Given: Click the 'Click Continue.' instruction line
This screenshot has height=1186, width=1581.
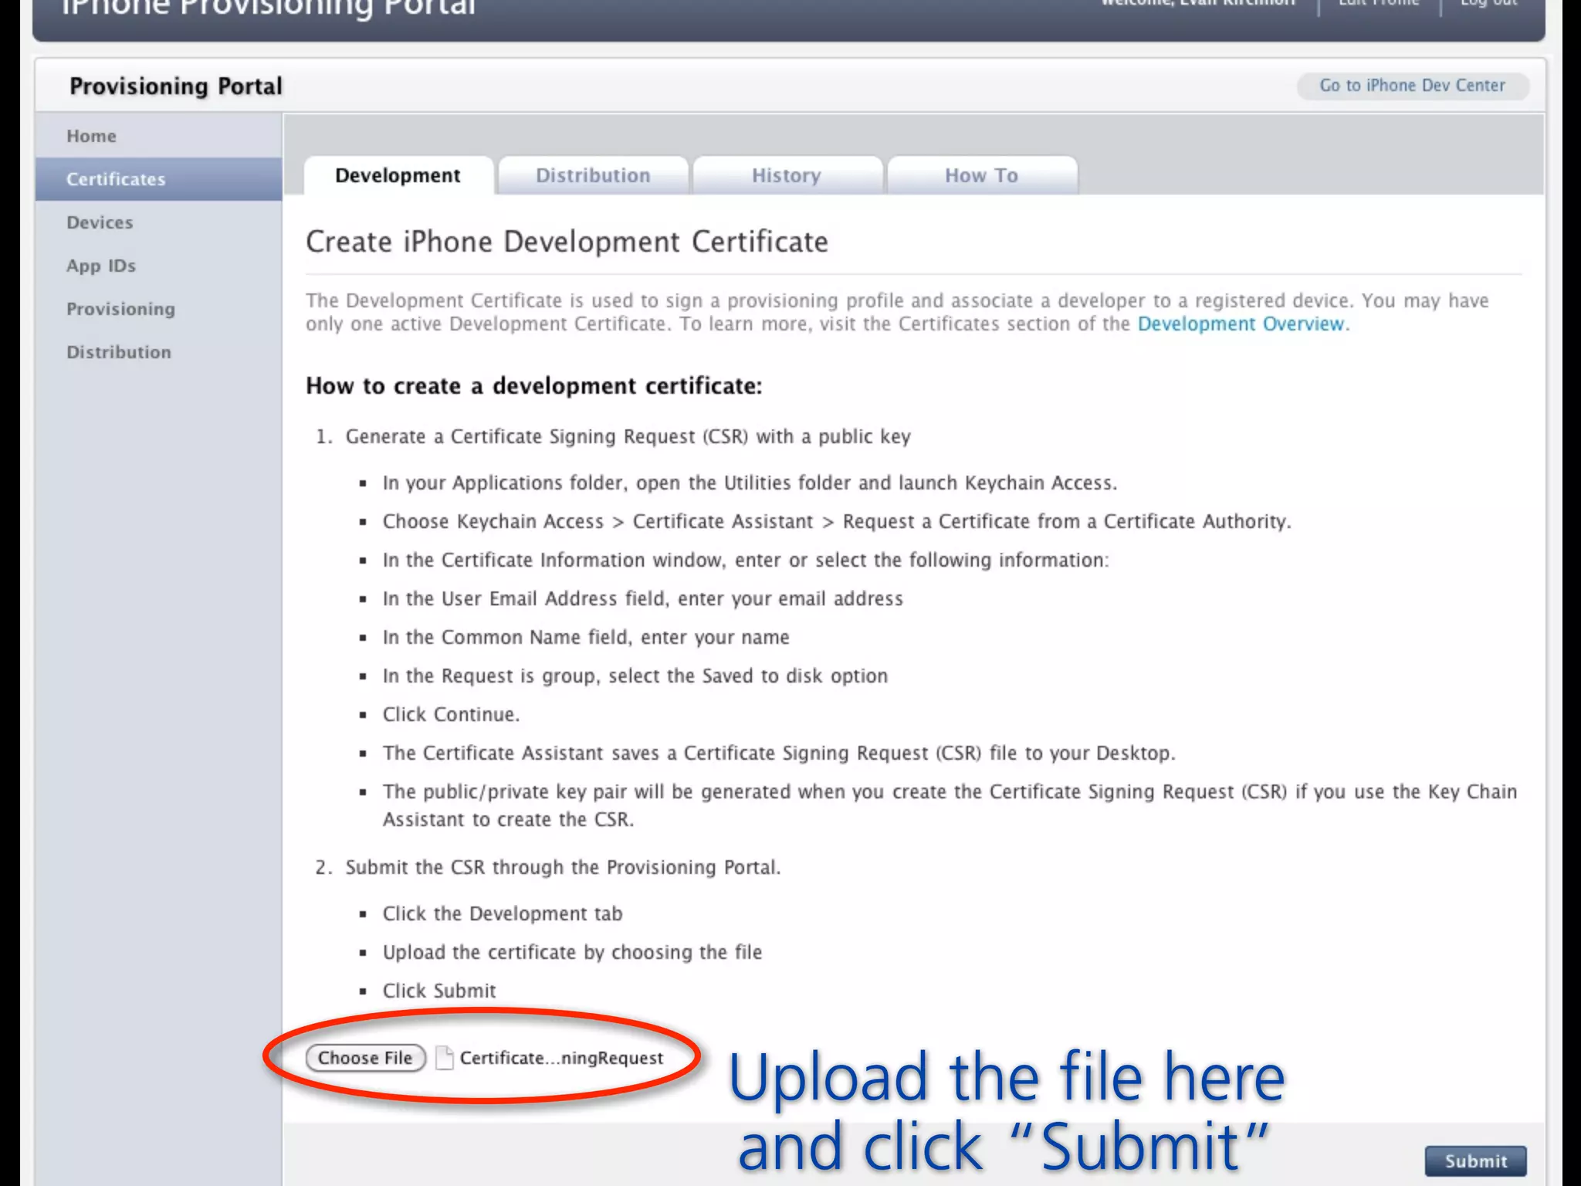Looking at the screenshot, I should (451, 714).
